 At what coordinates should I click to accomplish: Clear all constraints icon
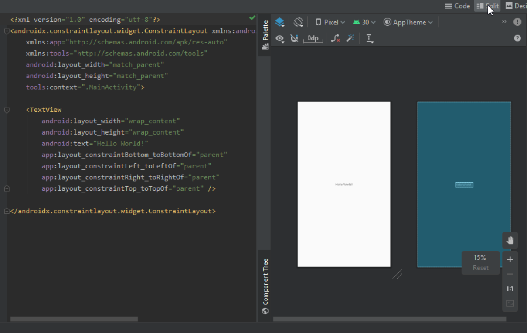pos(335,39)
